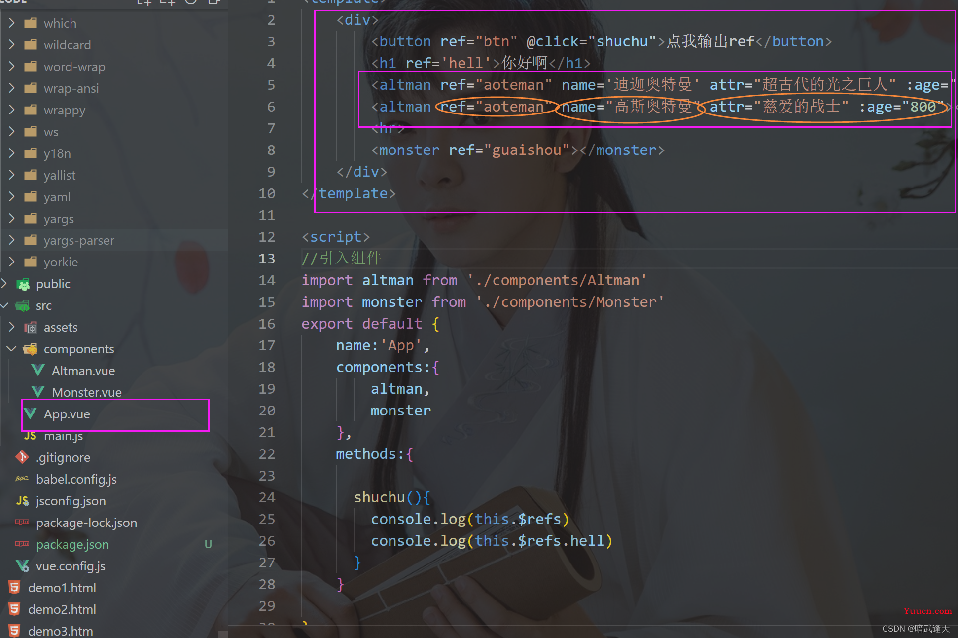Image resolution: width=958 pixels, height=638 pixels.
Task: Click the //引入组件 comment
Action: coord(341,258)
